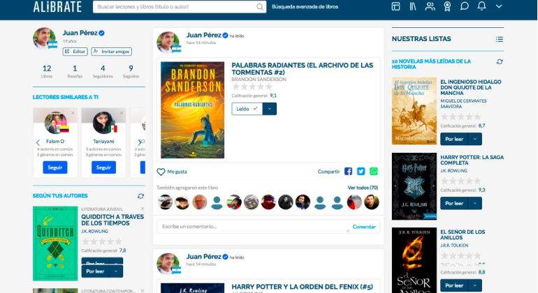Image resolution: width=538 pixels, height=293 pixels.
Task: Mark Don Quijote as Por leer
Action: (454, 139)
